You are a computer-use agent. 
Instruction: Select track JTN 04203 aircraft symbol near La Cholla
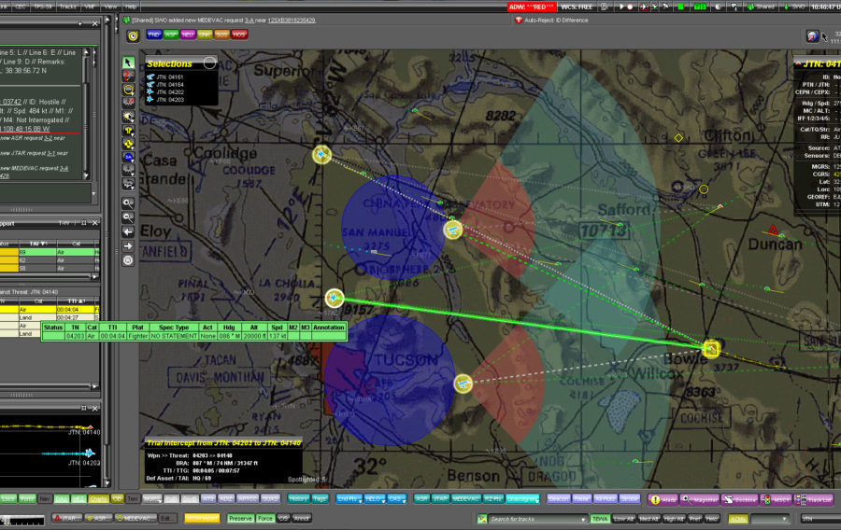[335, 298]
